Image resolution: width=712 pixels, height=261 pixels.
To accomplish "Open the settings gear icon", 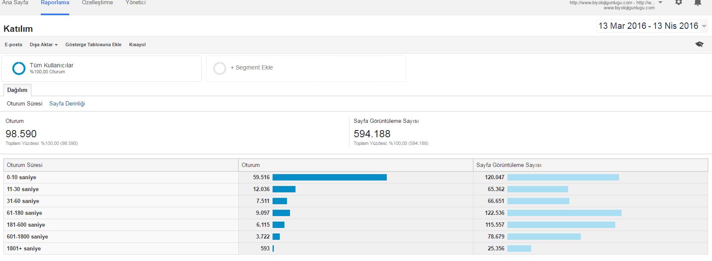I will point(678,2).
